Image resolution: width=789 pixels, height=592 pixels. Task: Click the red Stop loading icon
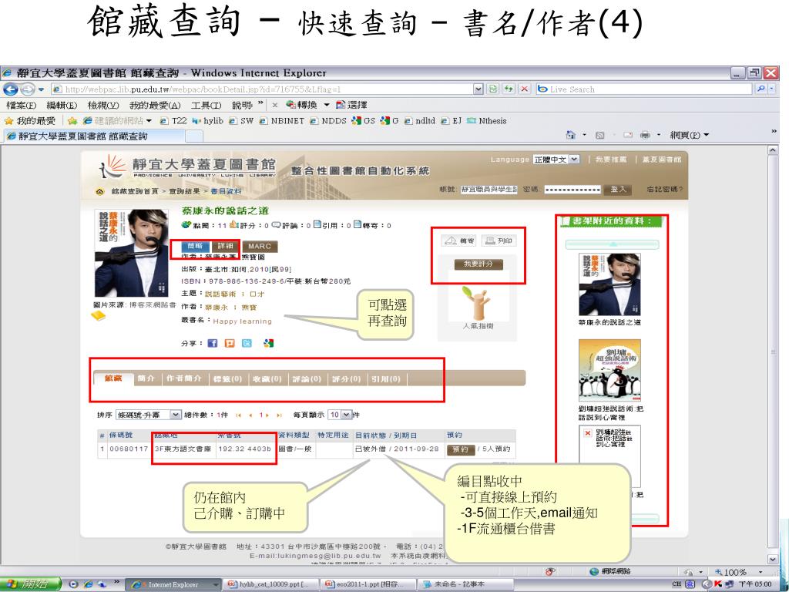[x=524, y=89]
